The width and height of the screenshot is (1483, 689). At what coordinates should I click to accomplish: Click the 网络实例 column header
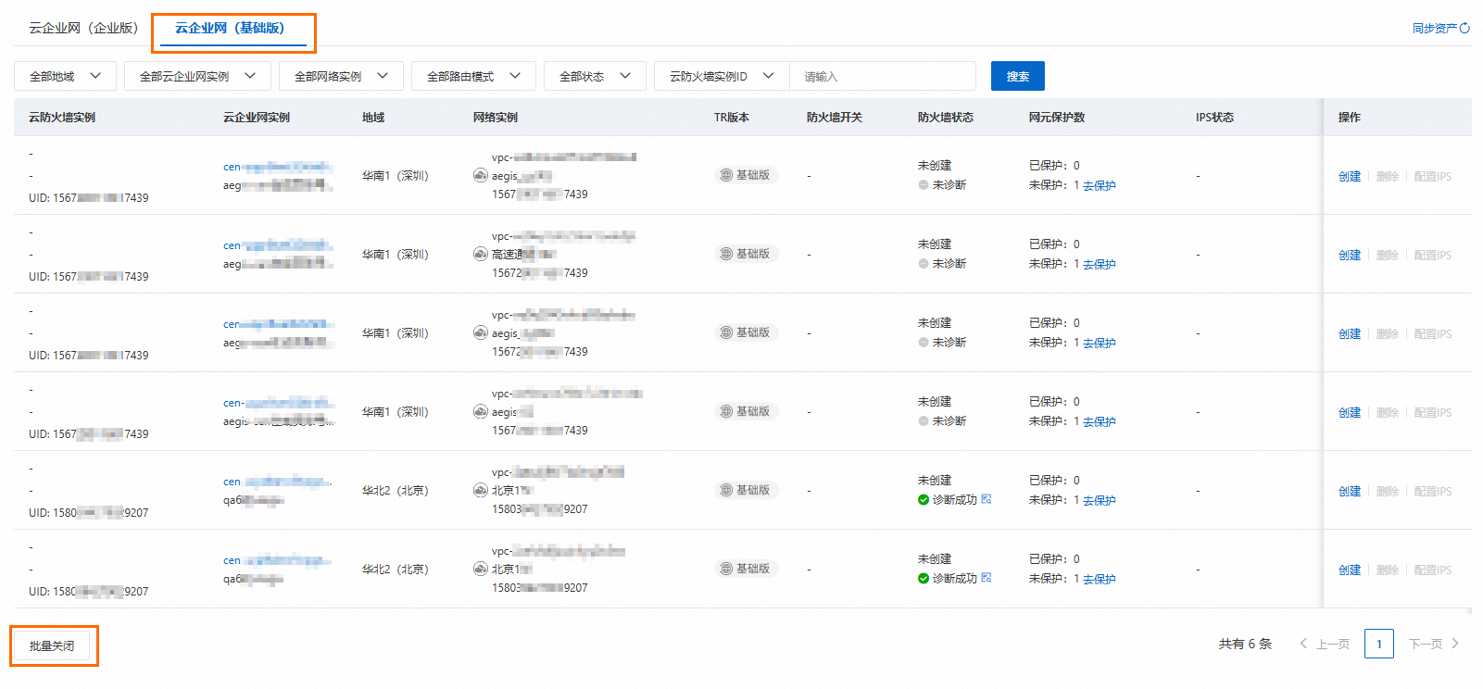496,118
